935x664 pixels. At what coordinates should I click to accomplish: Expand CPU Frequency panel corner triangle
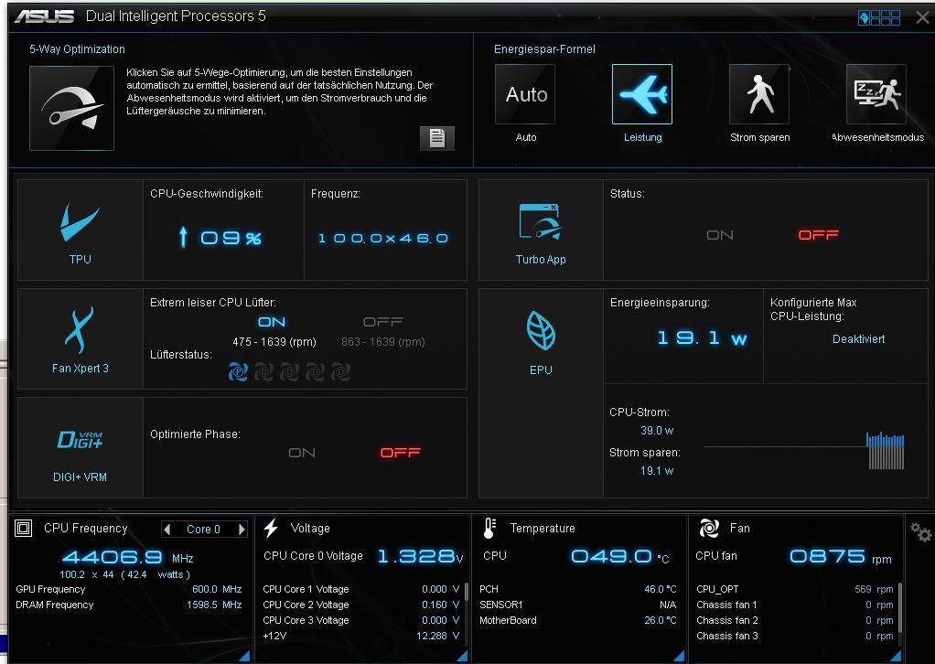244,656
